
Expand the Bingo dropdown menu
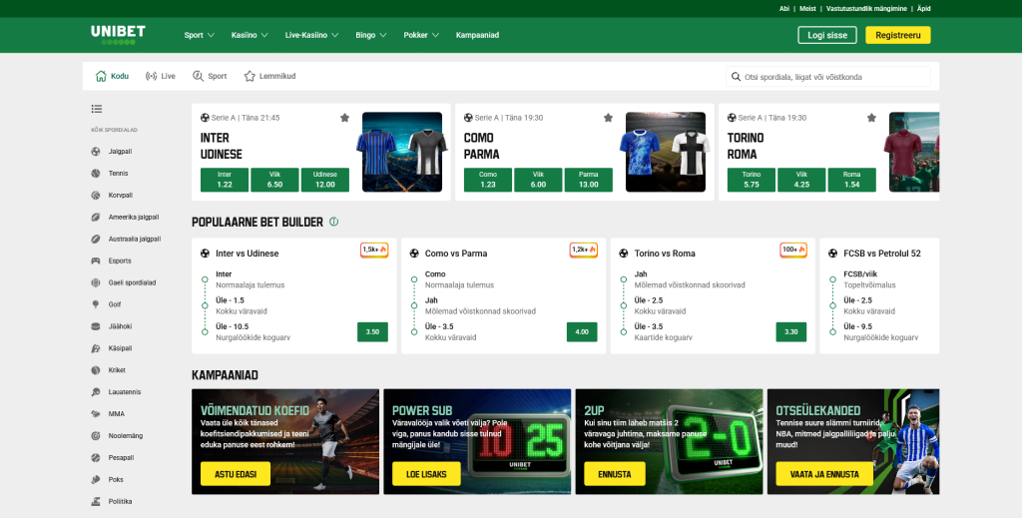371,35
